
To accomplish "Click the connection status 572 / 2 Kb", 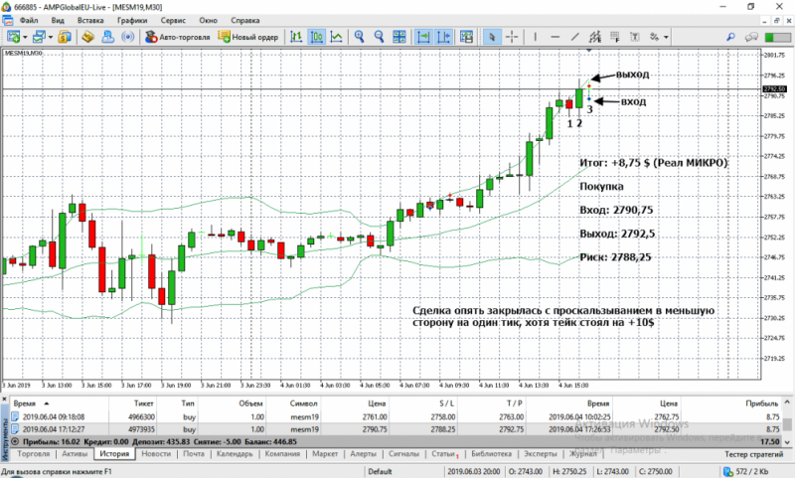I will (746, 471).
